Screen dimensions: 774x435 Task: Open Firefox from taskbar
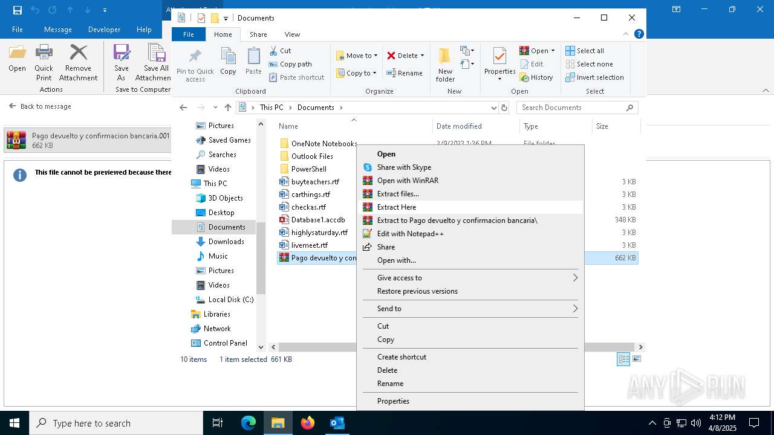coord(308,423)
